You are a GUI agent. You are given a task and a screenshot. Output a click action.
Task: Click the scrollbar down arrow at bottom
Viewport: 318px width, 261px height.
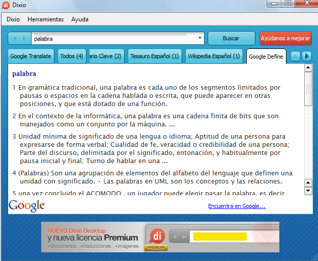(x=308, y=191)
